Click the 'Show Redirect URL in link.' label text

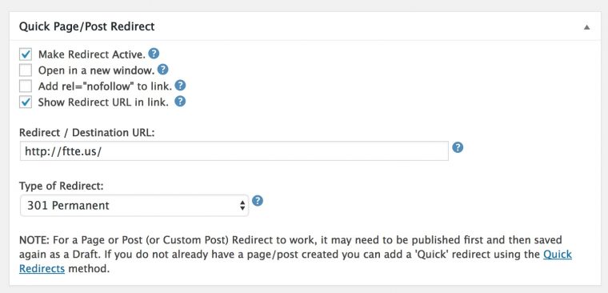pos(103,102)
